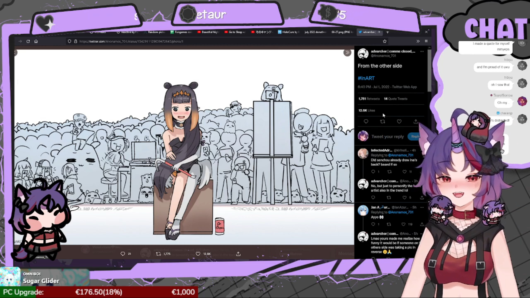530x298 pixels.
Task: Share the tweet from the image bar
Action: [238, 254]
